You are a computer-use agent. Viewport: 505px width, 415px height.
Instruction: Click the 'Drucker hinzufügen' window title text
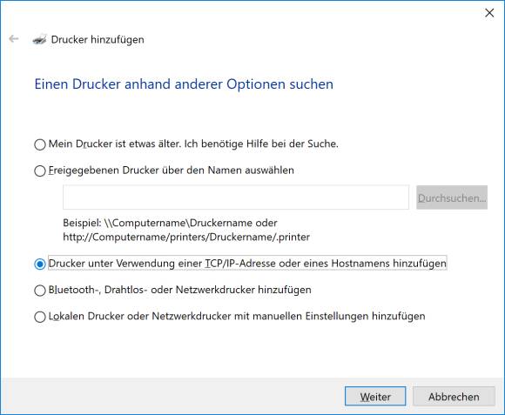98,39
